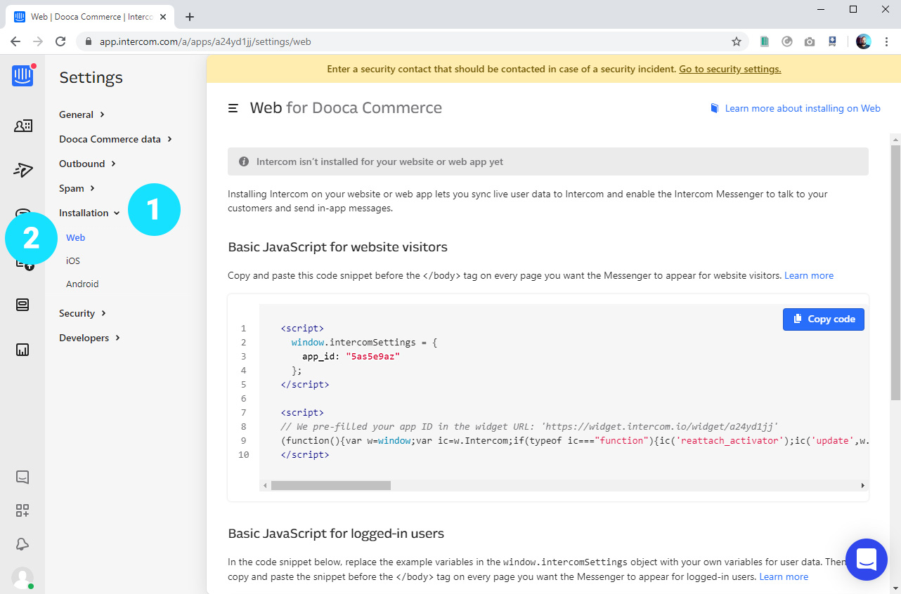Reload the page
The height and width of the screenshot is (594, 901).
click(60, 41)
